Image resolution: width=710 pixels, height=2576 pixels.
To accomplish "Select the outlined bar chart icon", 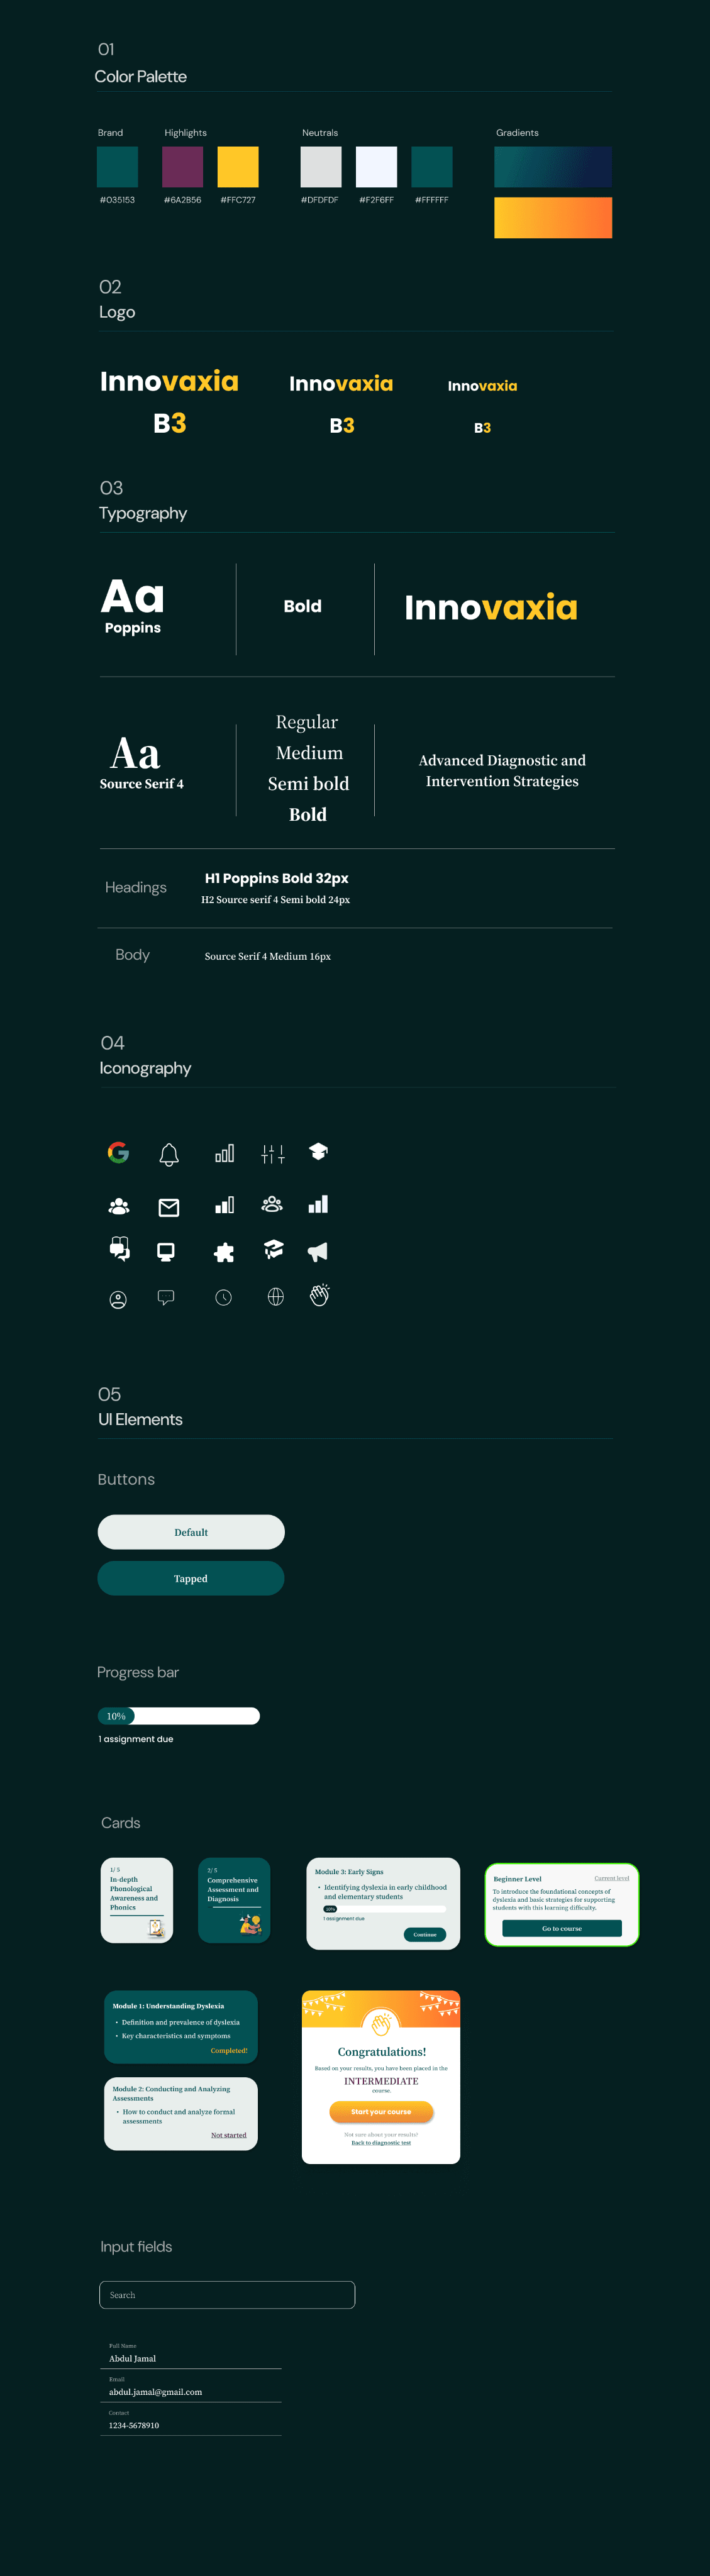I will pos(225,1153).
